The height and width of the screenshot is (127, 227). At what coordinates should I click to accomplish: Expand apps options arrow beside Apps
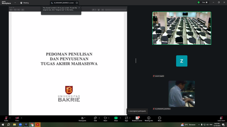(x=130, y=118)
